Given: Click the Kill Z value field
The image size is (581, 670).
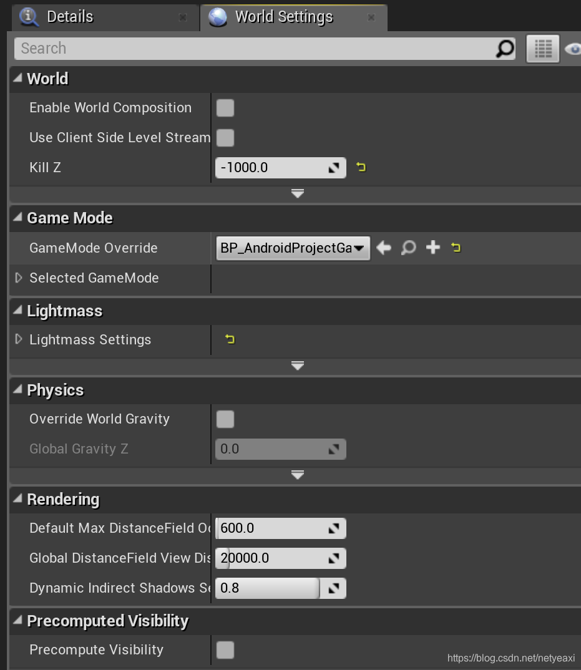Looking at the screenshot, I should tap(280, 167).
